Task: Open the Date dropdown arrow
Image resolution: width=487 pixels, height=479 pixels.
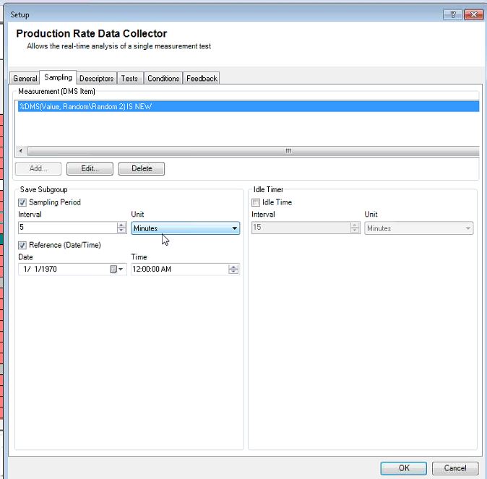Action: [121, 269]
